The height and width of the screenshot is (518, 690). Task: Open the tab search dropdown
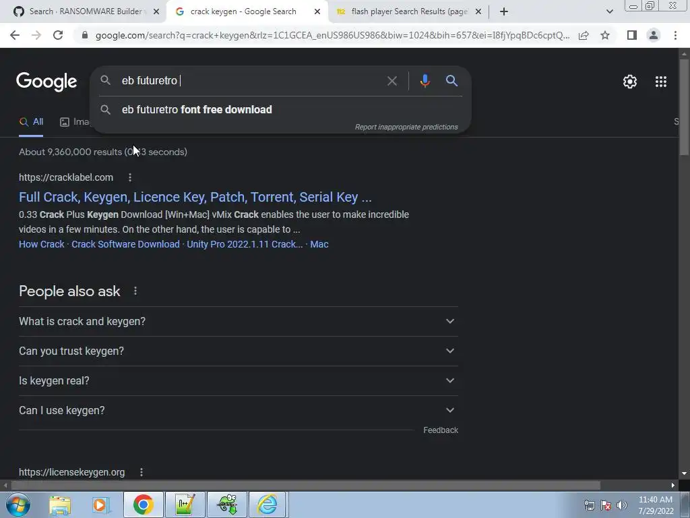click(609, 11)
